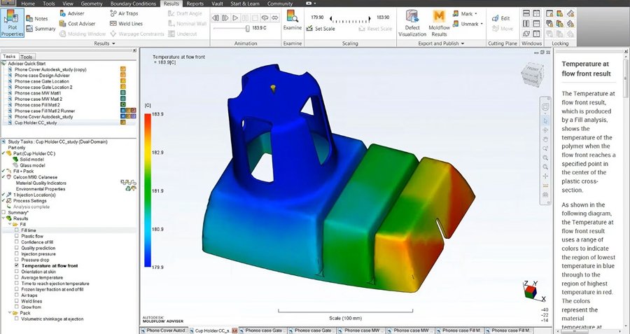The image size is (630, 334).
Task: Open the Tools panel tab
Action: tap(27, 57)
